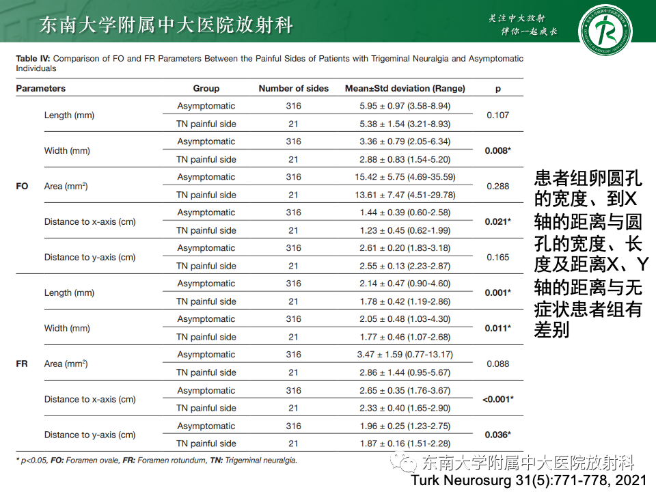Click the value 3.36 ± 0.79 (2.05-6.34)

(405, 141)
